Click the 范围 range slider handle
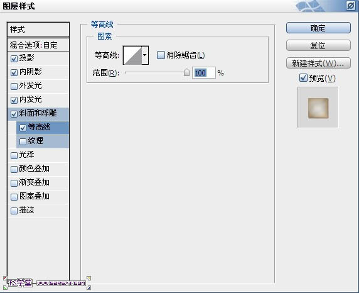The image size is (359, 293). [186, 72]
